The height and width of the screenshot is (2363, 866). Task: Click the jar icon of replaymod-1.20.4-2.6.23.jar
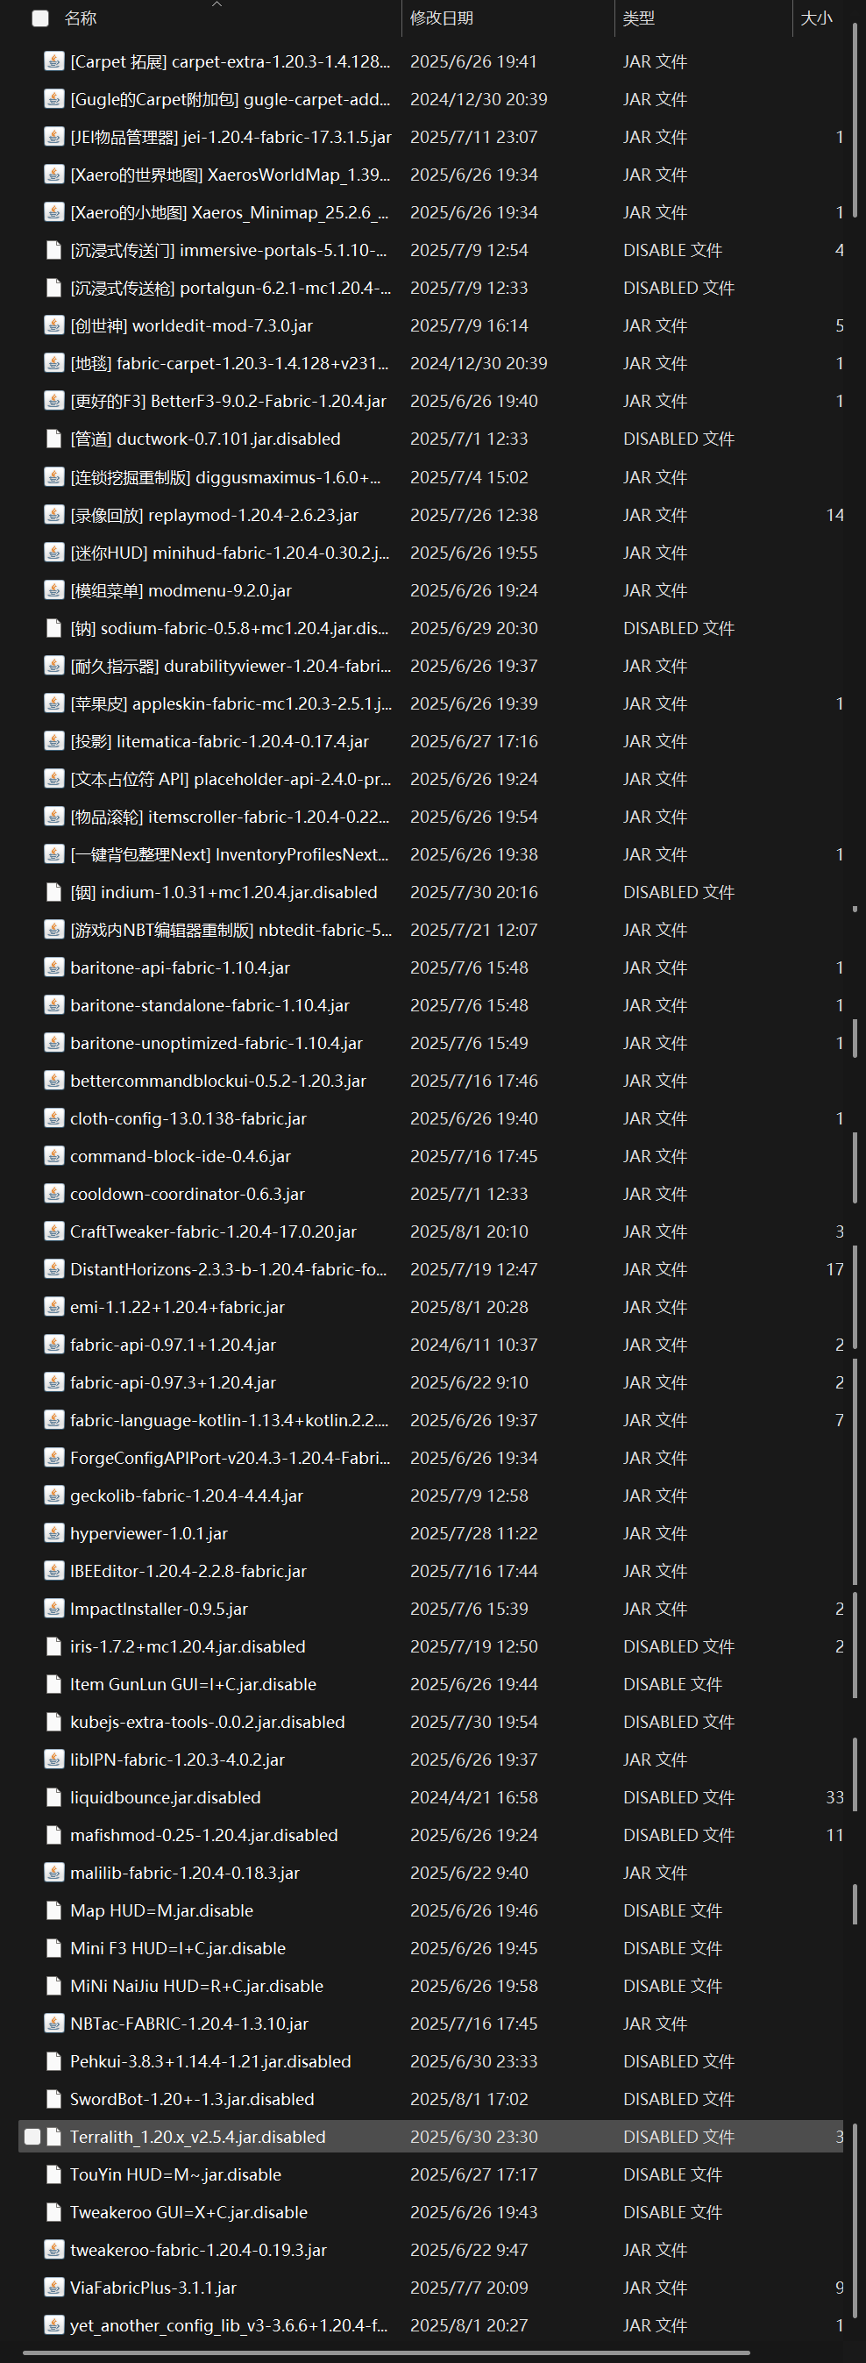point(54,515)
